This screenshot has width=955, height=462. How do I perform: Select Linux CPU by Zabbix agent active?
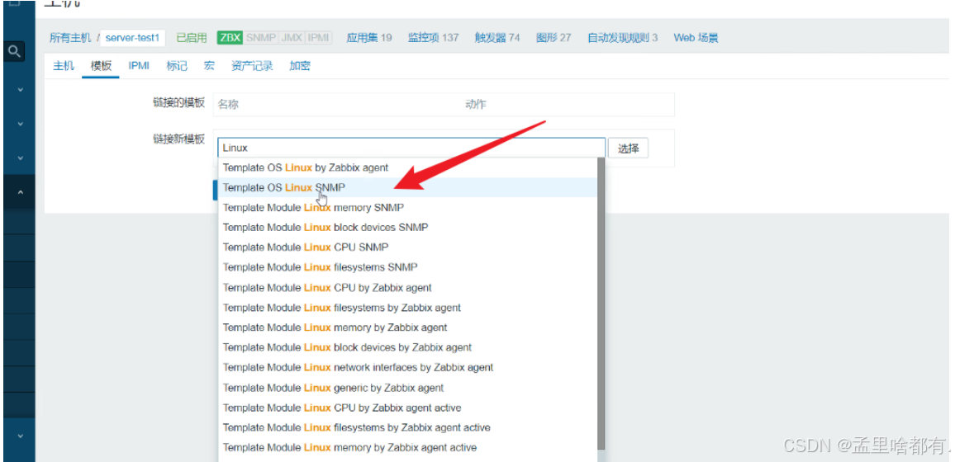407,408
